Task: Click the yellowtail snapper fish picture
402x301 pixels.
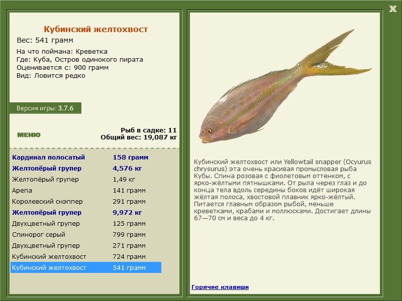Action: [285, 86]
